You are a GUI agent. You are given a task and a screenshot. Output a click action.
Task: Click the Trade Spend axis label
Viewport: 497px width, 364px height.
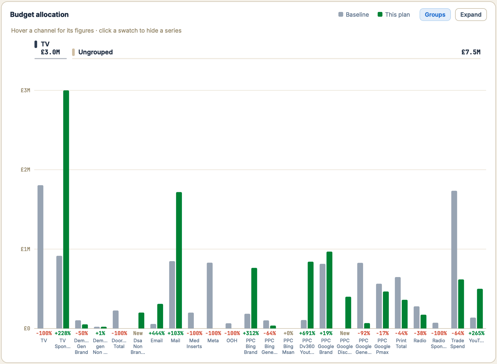click(457, 344)
